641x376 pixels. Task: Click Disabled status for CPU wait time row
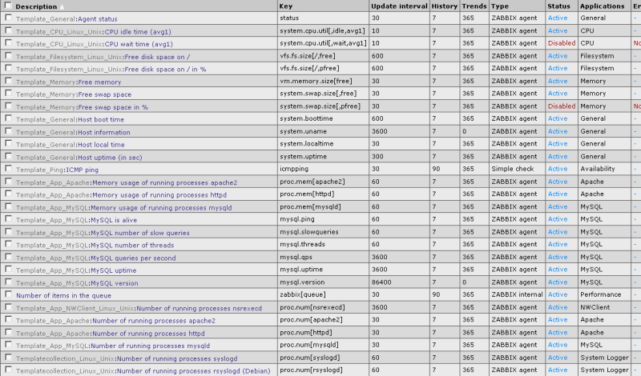(x=562, y=43)
